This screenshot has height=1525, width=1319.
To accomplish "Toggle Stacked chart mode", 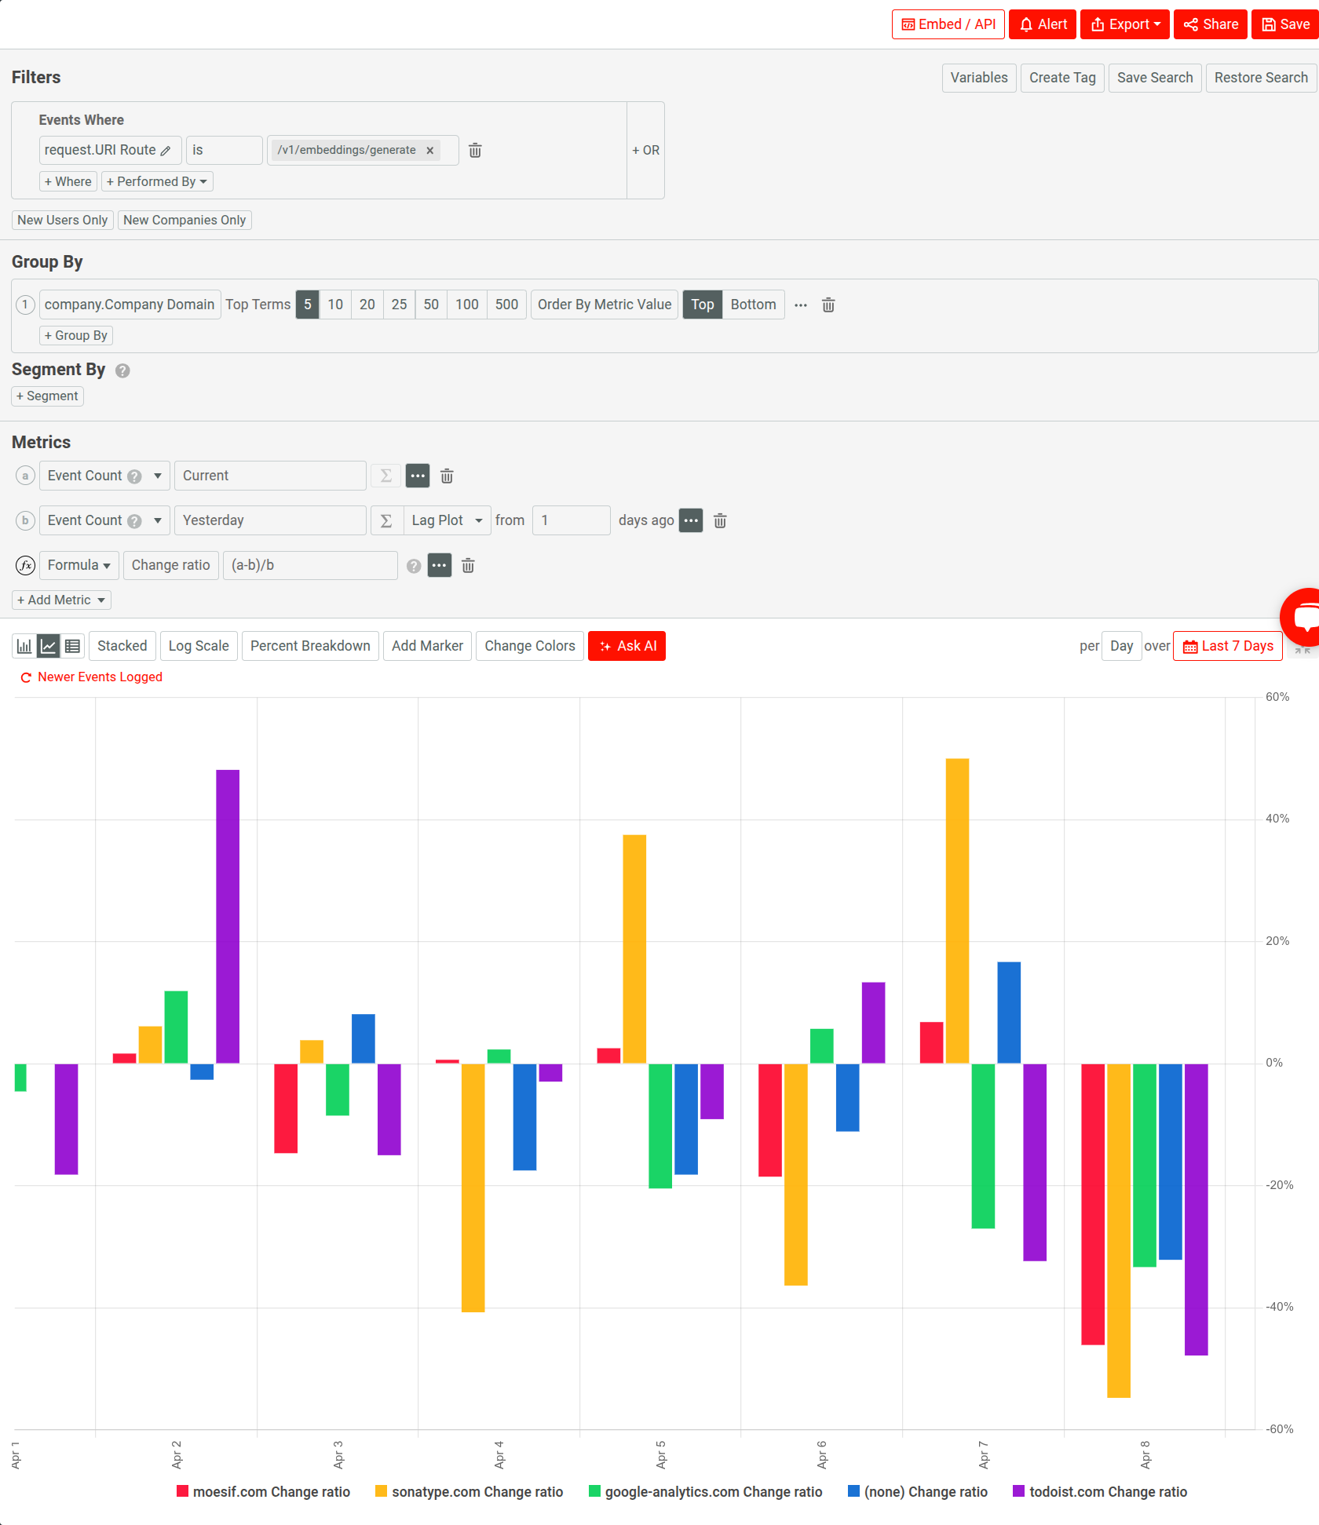I will click(x=122, y=645).
